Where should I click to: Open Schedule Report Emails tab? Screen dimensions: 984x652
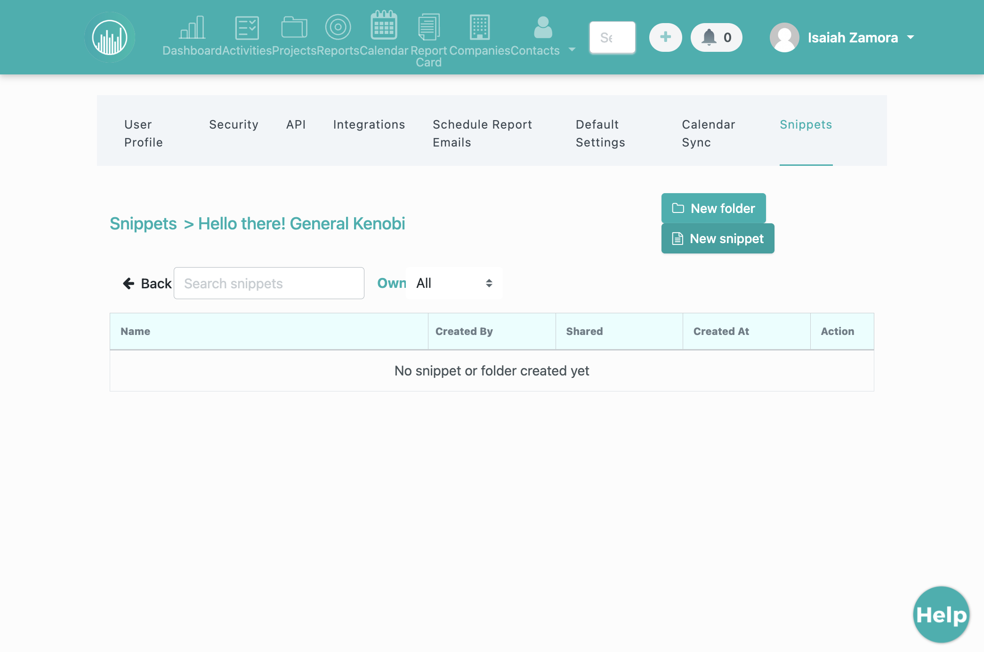(x=482, y=133)
